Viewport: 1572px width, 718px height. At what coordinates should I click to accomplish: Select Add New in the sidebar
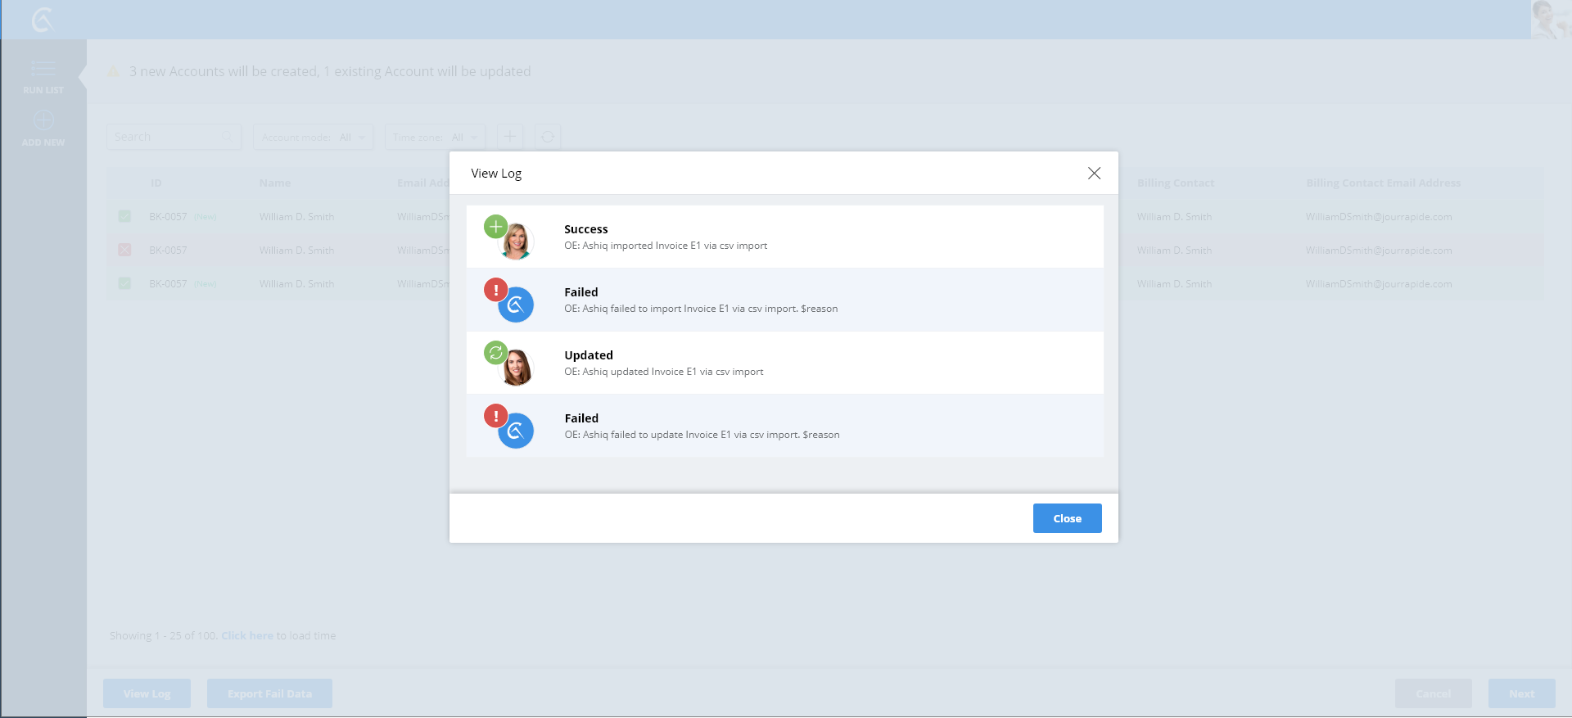click(43, 129)
